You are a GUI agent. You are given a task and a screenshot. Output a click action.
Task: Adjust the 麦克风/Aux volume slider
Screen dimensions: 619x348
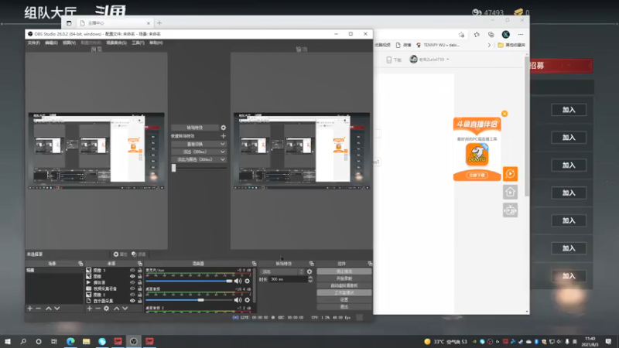189,281
